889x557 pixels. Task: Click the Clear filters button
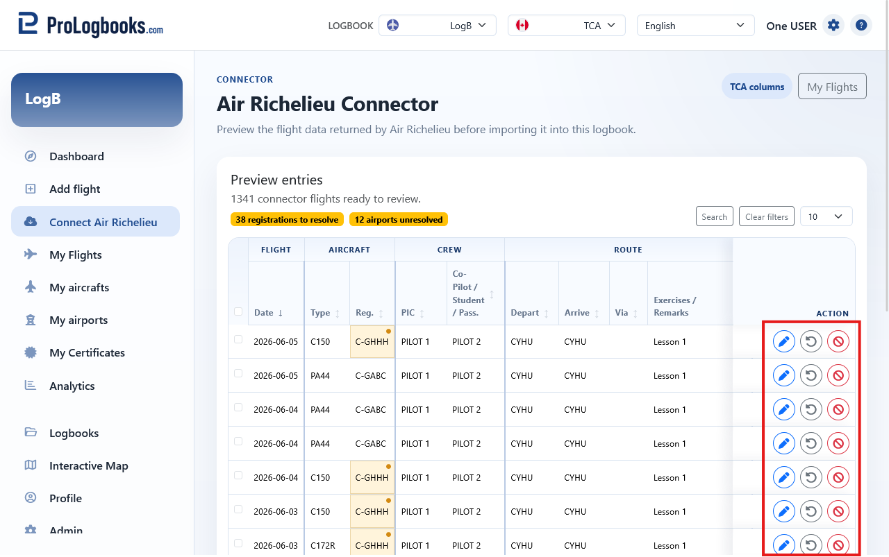(x=767, y=216)
